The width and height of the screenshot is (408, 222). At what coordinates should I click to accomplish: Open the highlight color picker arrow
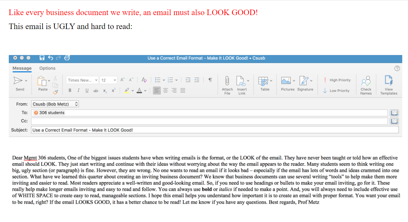pyautogui.click(x=133, y=91)
